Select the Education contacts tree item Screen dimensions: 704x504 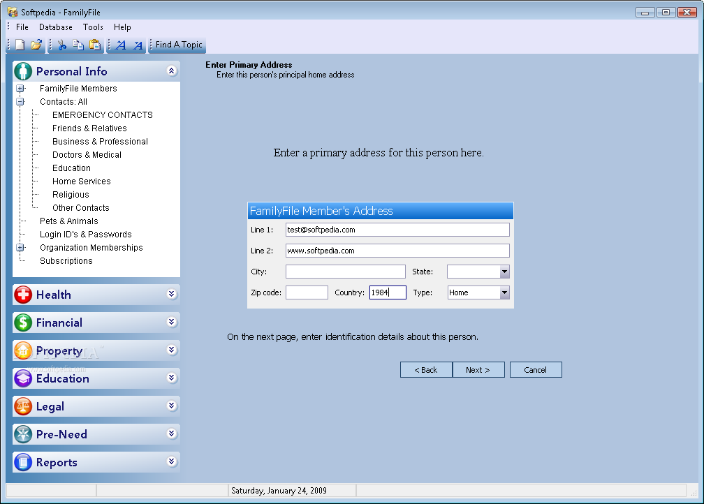(71, 168)
